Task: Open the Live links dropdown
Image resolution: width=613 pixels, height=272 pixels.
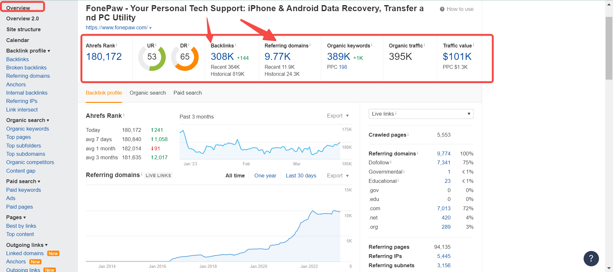Action: [421, 114]
